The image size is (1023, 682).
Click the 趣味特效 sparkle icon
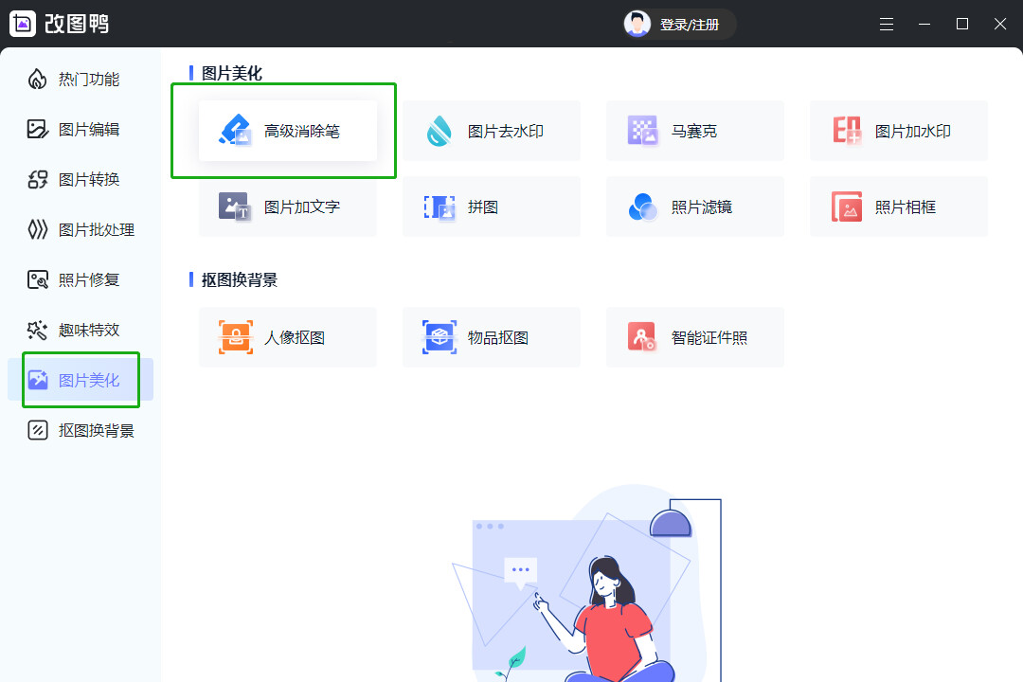37,331
